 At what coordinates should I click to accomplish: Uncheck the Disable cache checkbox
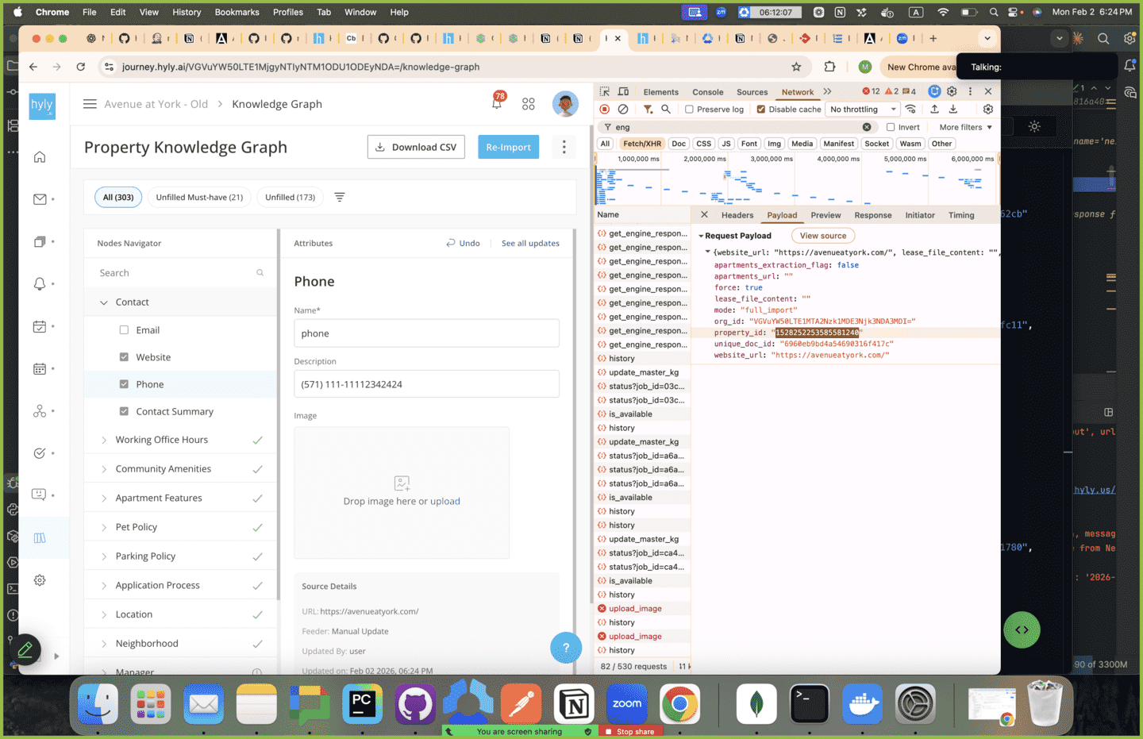(761, 110)
